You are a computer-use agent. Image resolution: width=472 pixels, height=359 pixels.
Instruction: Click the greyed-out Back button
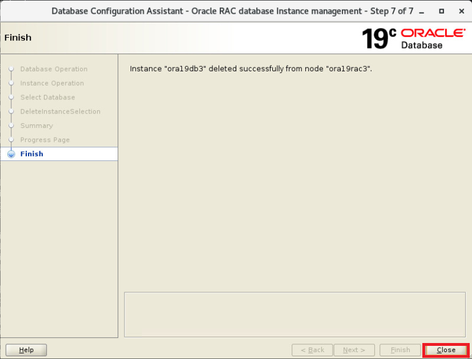(312, 350)
